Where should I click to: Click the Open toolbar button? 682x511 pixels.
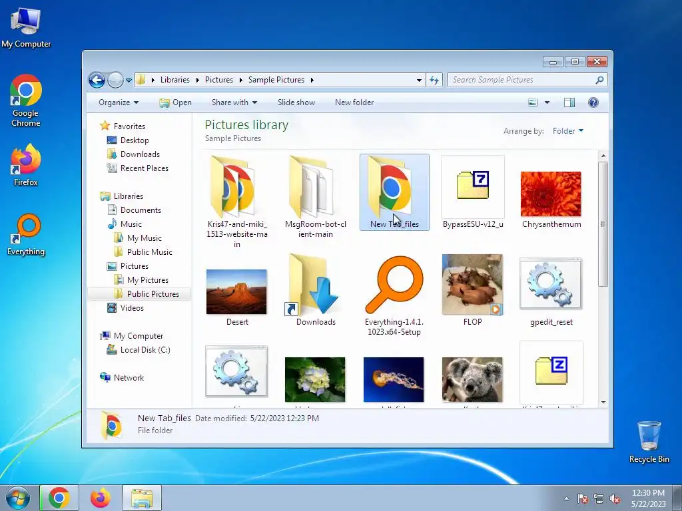tap(175, 102)
